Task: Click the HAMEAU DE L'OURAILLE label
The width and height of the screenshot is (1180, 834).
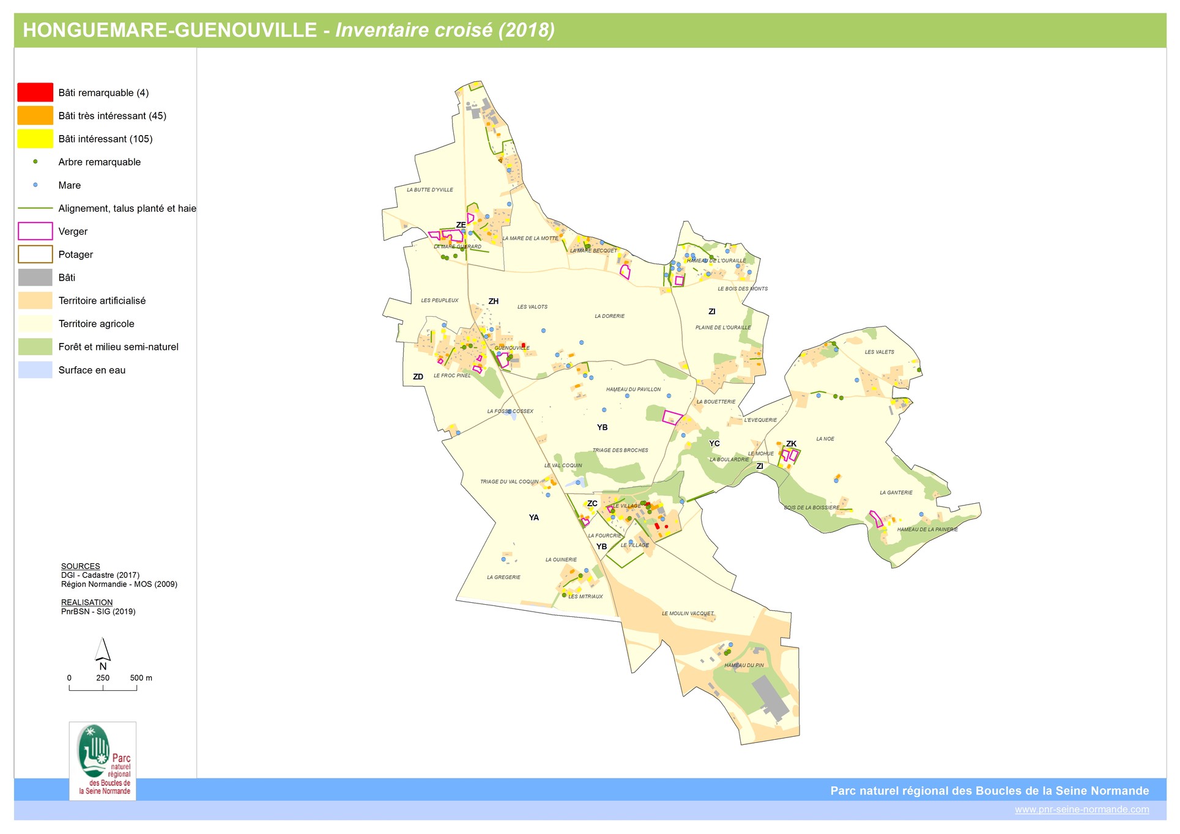Action: (x=716, y=260)
